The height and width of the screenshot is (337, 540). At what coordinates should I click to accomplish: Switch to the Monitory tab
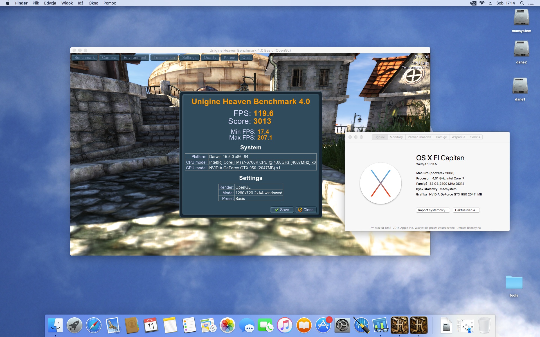click(396, 137)
